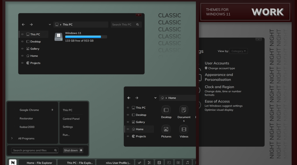Click the Windows 11 drive icon
Image resolution: width=297 pixels, height=165 pixels.
click(x=59, y=37)
